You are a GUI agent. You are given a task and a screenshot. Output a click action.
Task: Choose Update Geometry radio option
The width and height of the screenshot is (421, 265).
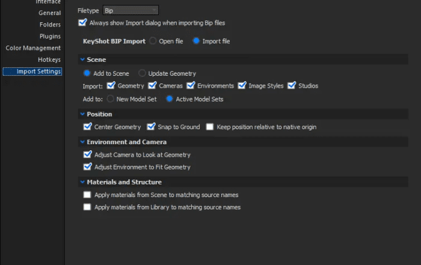click(142, 73)
